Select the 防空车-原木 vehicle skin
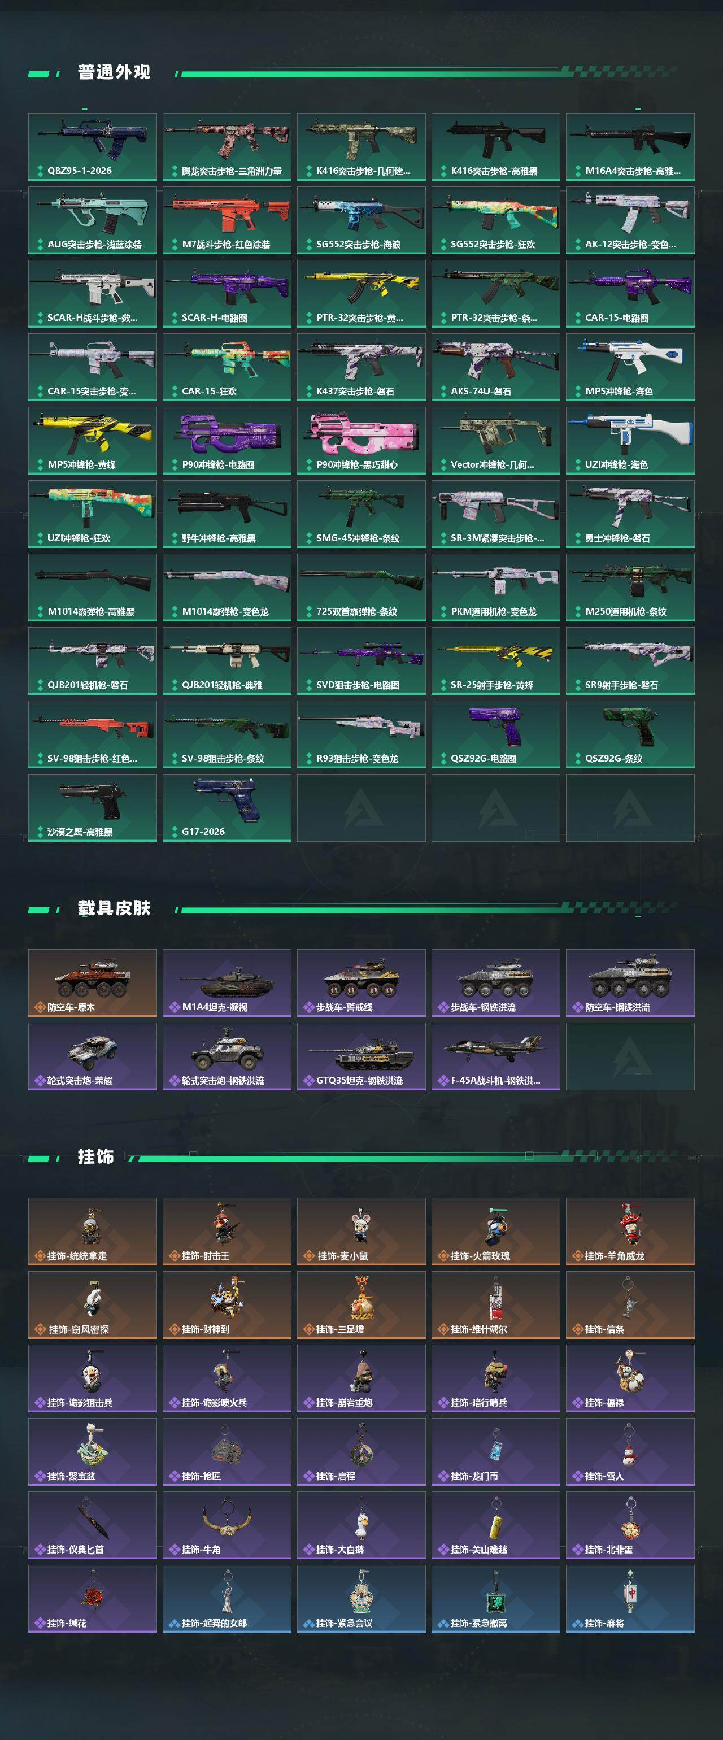 93,983
